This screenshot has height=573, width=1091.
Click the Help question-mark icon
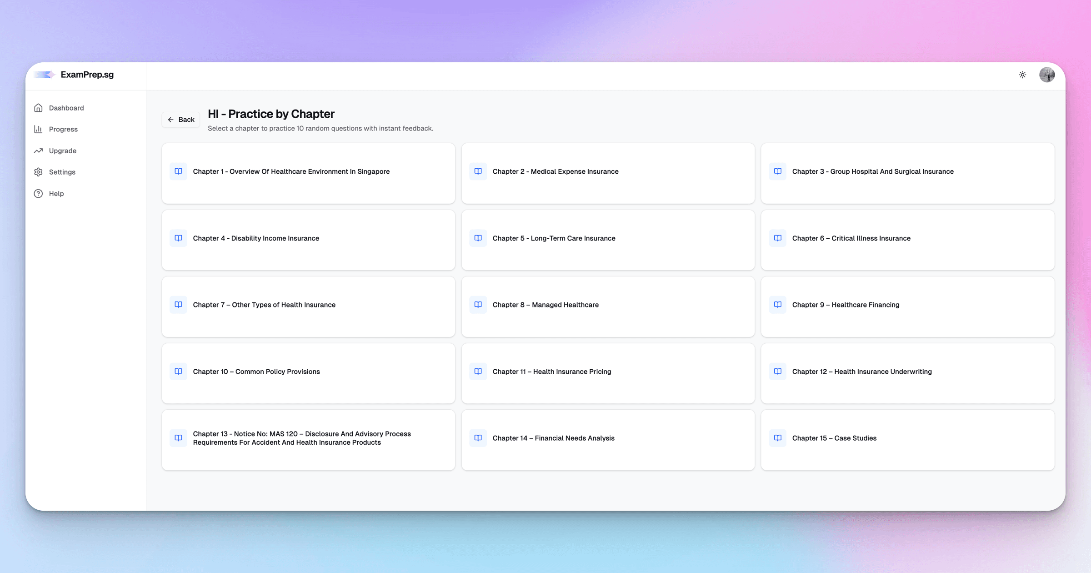39,194
